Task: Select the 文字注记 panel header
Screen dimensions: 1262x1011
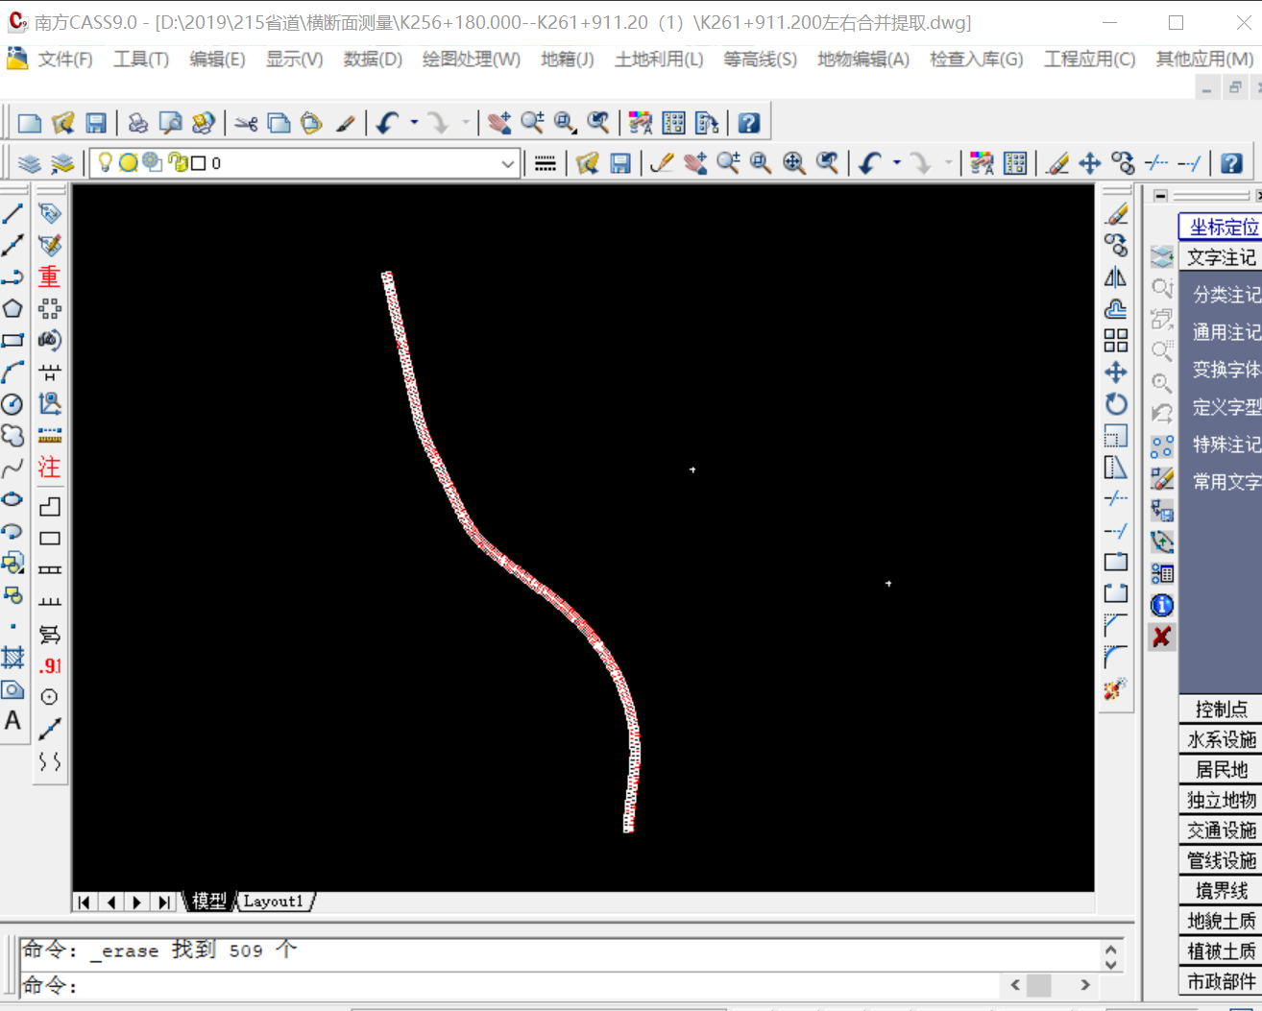Action: [x=1221, y=257]
